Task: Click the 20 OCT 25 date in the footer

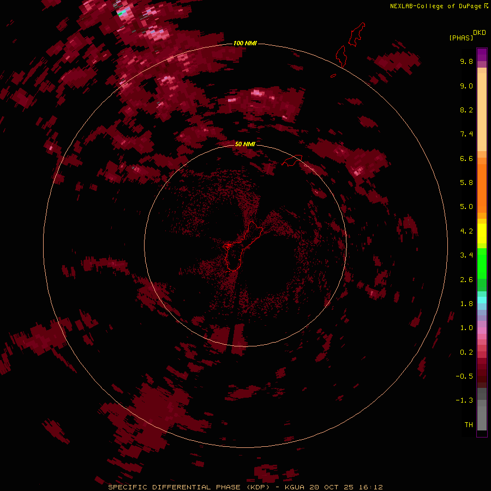Action: pyautogui.click(x=332, y=487)
